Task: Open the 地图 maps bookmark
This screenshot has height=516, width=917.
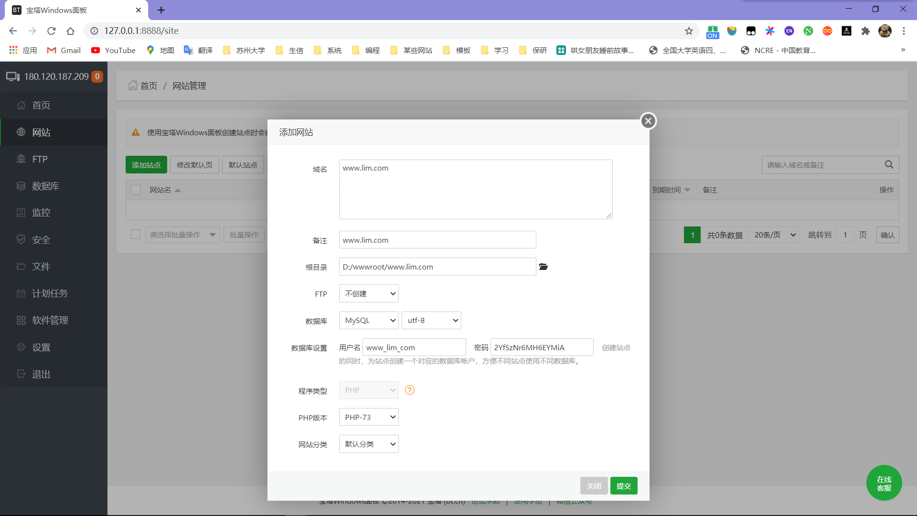Action: (160, 50)
